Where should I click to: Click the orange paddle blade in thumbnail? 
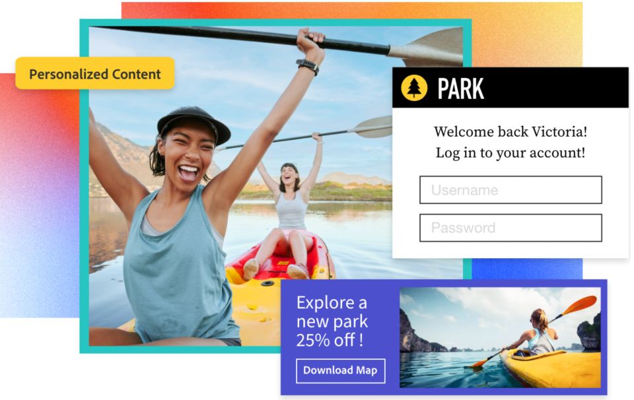pyautogui.click(x=579, y=306)
